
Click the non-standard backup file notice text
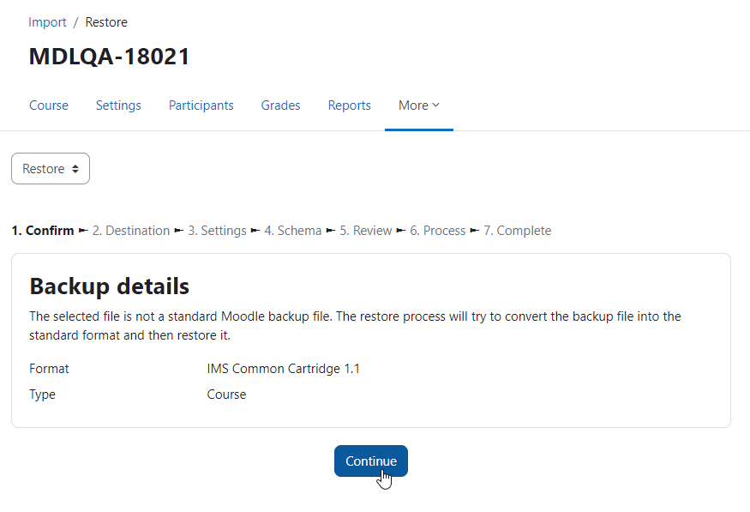coord(355,326)
